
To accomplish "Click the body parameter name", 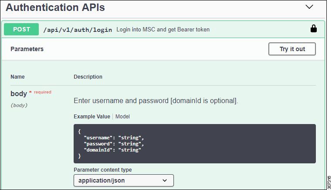I will click(x=19, y=93).
